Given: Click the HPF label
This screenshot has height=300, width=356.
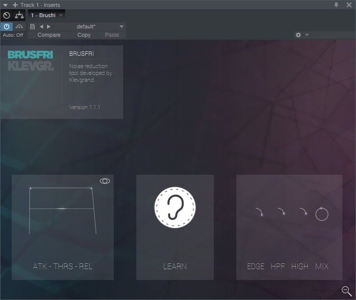Looking at the screenshot, I should (278, 266).
